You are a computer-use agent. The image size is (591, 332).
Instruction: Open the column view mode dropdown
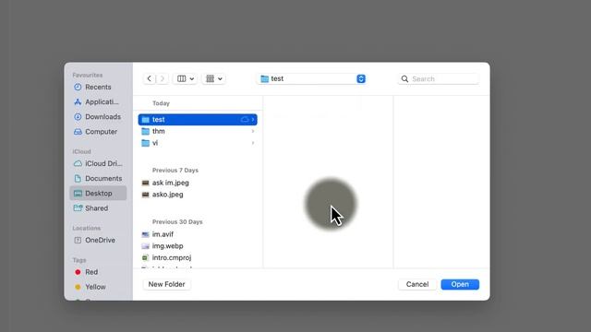click(x=185, y=78)
